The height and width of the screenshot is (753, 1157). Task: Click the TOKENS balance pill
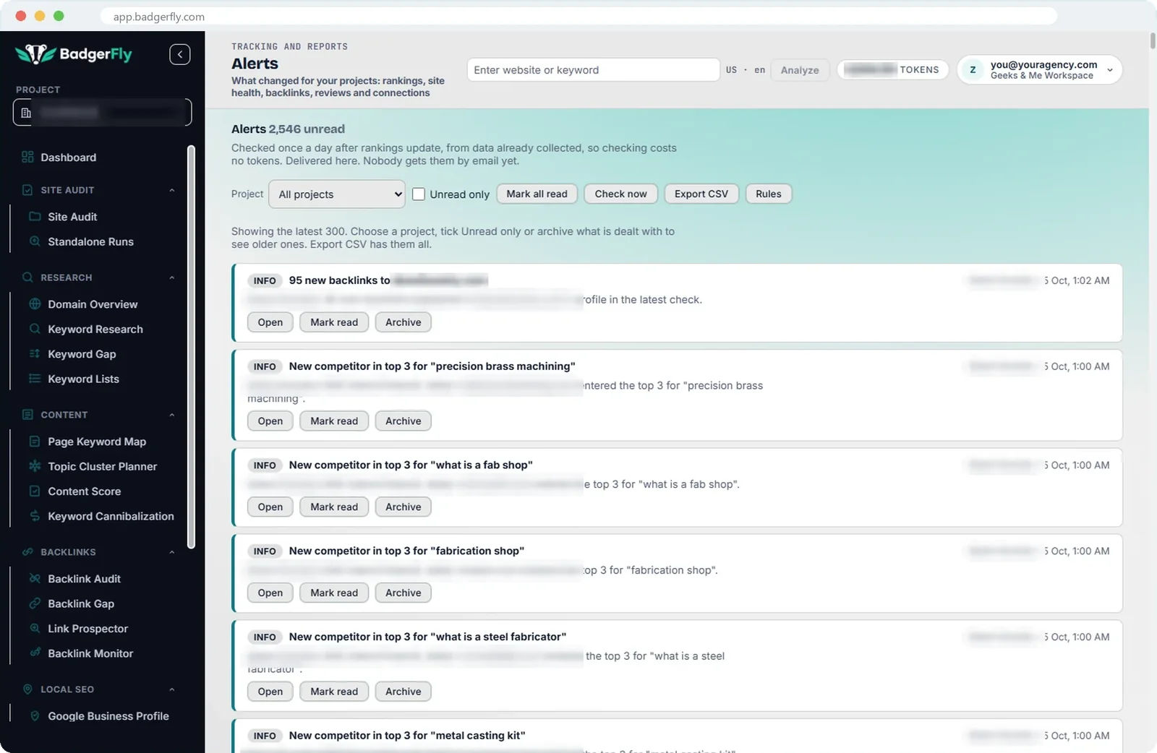pos(893,69)
